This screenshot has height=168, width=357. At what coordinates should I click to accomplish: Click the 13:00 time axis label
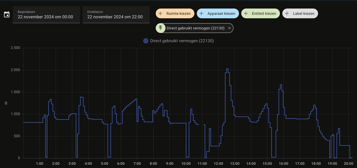(235, 164)
